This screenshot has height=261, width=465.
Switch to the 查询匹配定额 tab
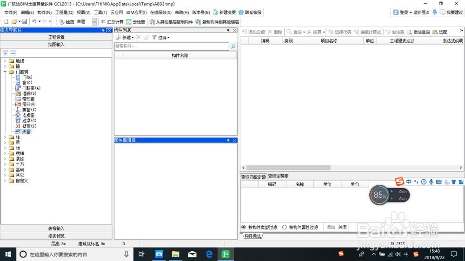(253, 177)
